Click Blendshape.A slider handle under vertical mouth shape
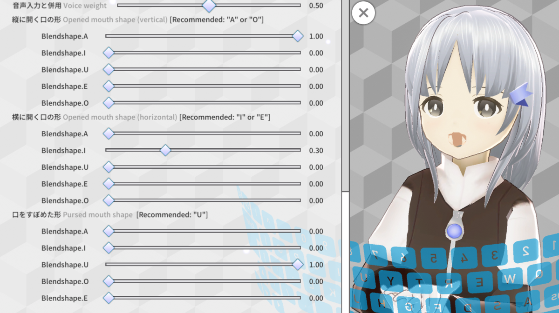The image size is (559, 313). 298,36
